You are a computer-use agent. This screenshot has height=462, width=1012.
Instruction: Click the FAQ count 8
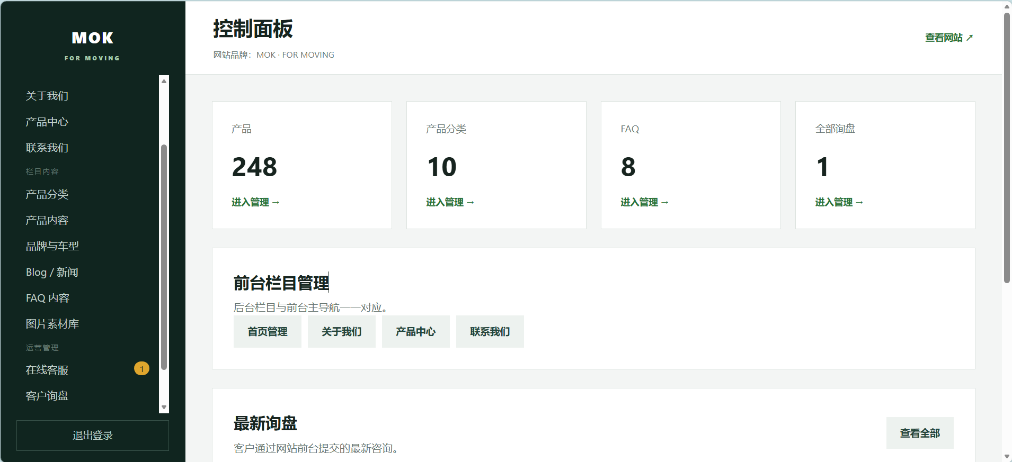tap(628, 167)
